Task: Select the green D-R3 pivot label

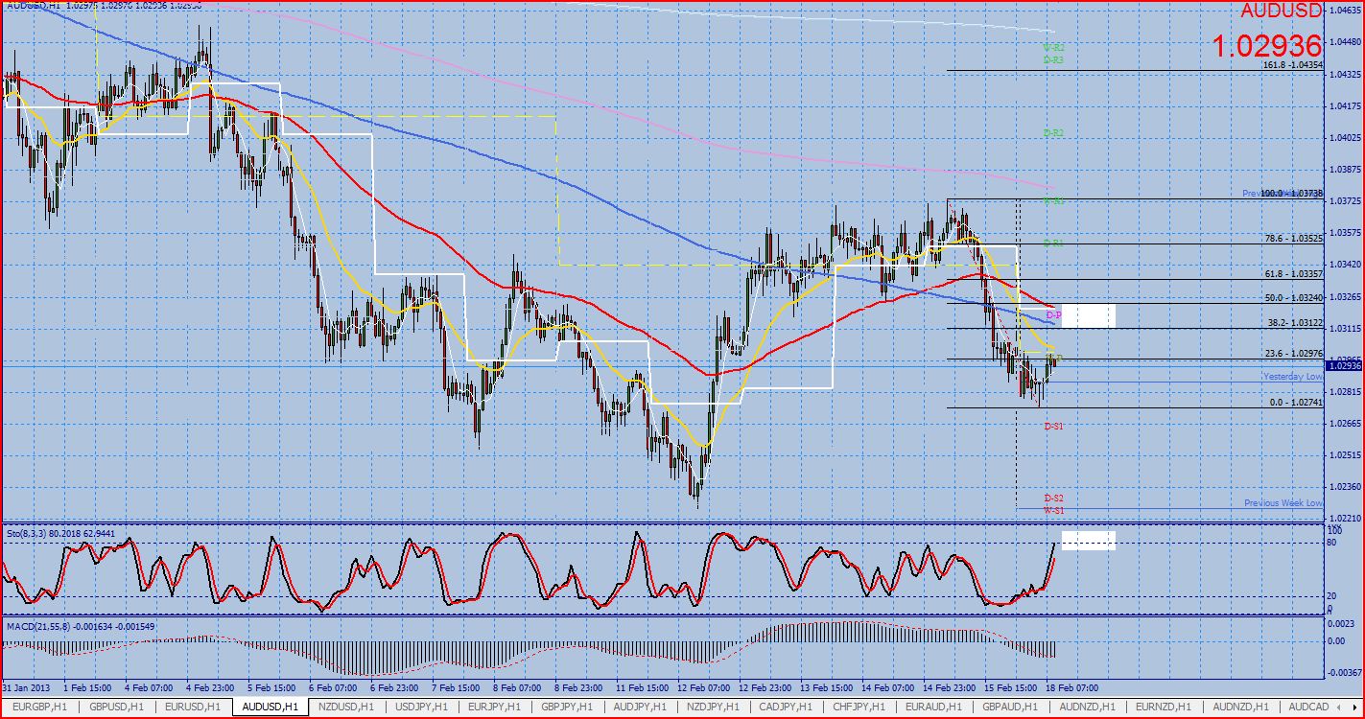Action: pyautogui.click(x=1053, y=59)
